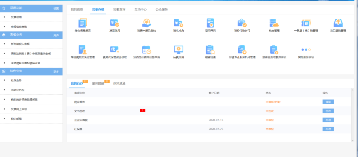This screenshot has width=358, height=157.
Task: Open the 增值税抵扣凭证管理 icon
Action: pos(83,50)
